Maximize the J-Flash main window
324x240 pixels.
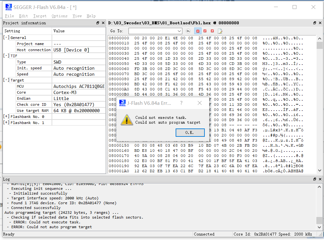coord(295,7)
